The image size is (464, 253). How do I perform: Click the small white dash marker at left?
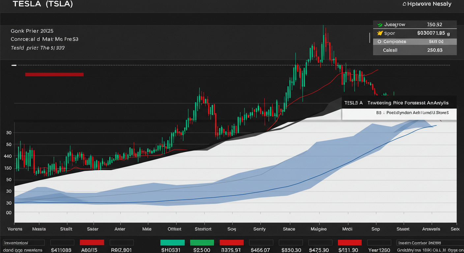click(14, 66)
